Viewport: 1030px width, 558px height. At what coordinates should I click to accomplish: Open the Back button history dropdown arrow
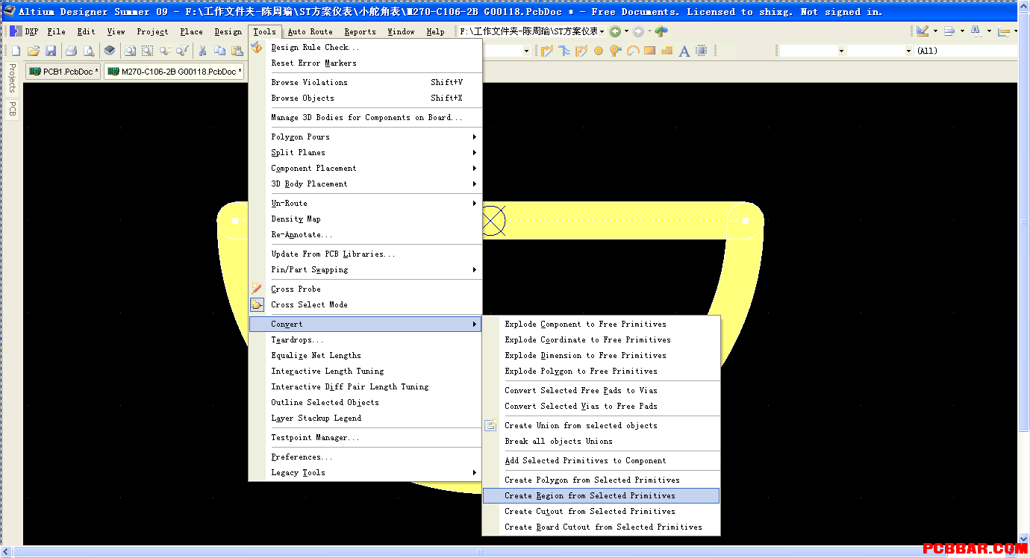click(x=626, y=31)
